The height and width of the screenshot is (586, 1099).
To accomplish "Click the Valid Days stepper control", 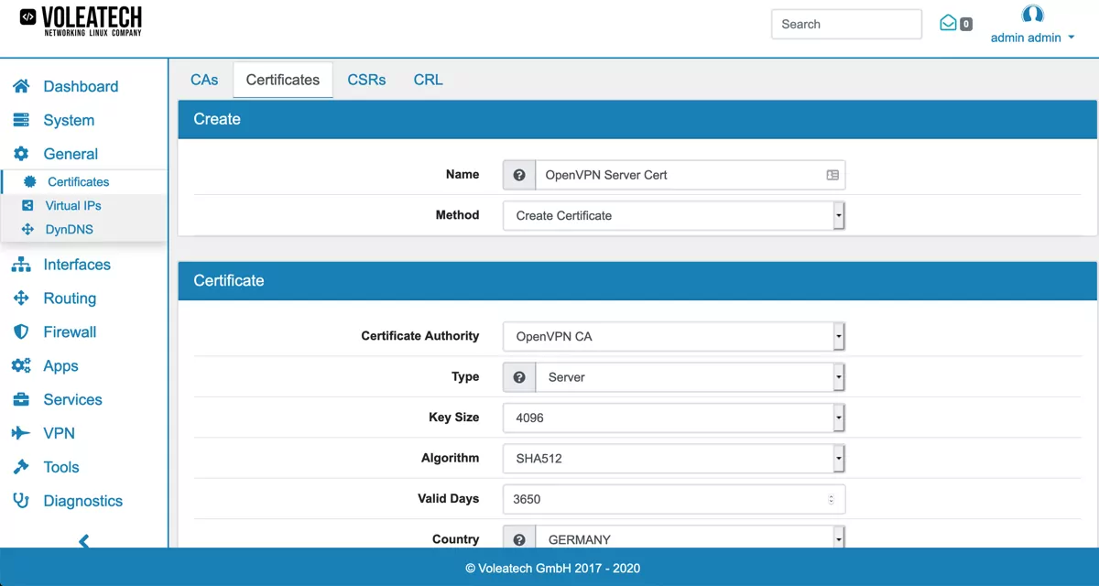I will [832, 498].
